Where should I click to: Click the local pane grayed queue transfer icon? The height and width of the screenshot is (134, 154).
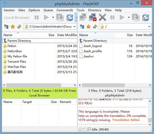tap(60, 17)
